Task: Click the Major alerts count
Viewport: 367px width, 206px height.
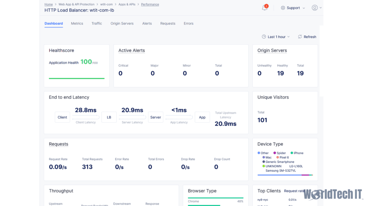Action: (x=153, y=73)
